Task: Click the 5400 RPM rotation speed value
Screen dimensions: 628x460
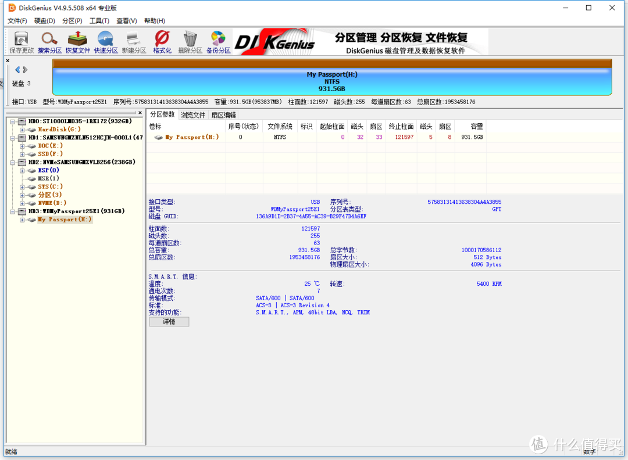Action: [489, 283]
